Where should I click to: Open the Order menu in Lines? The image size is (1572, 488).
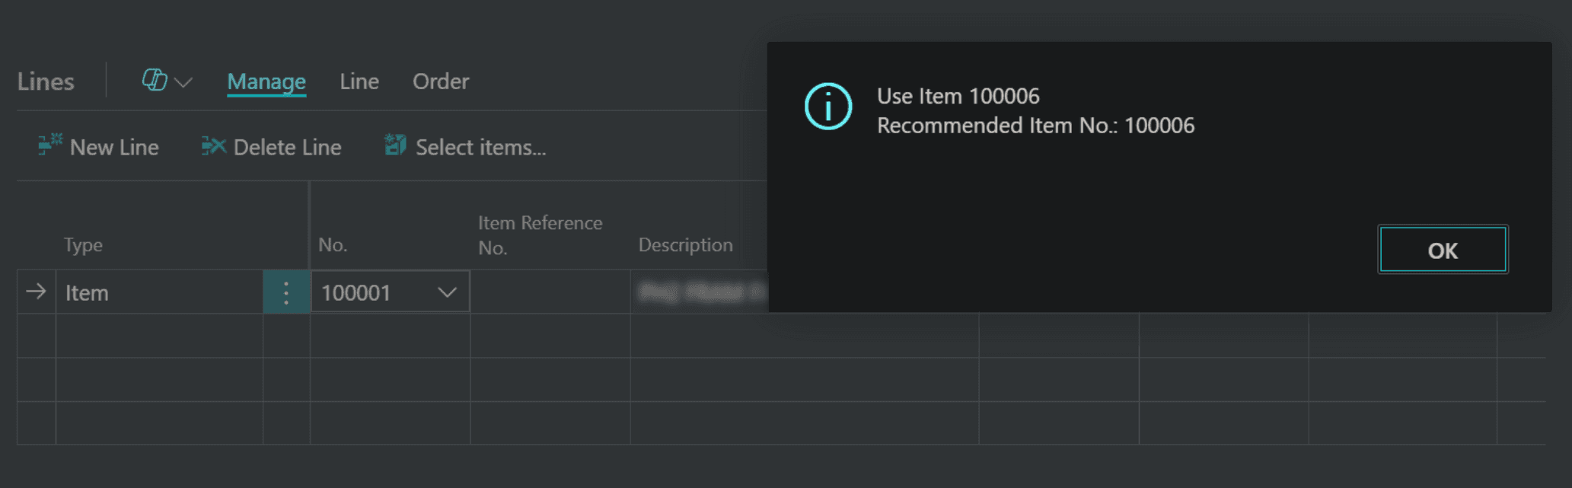pos(441,81)
